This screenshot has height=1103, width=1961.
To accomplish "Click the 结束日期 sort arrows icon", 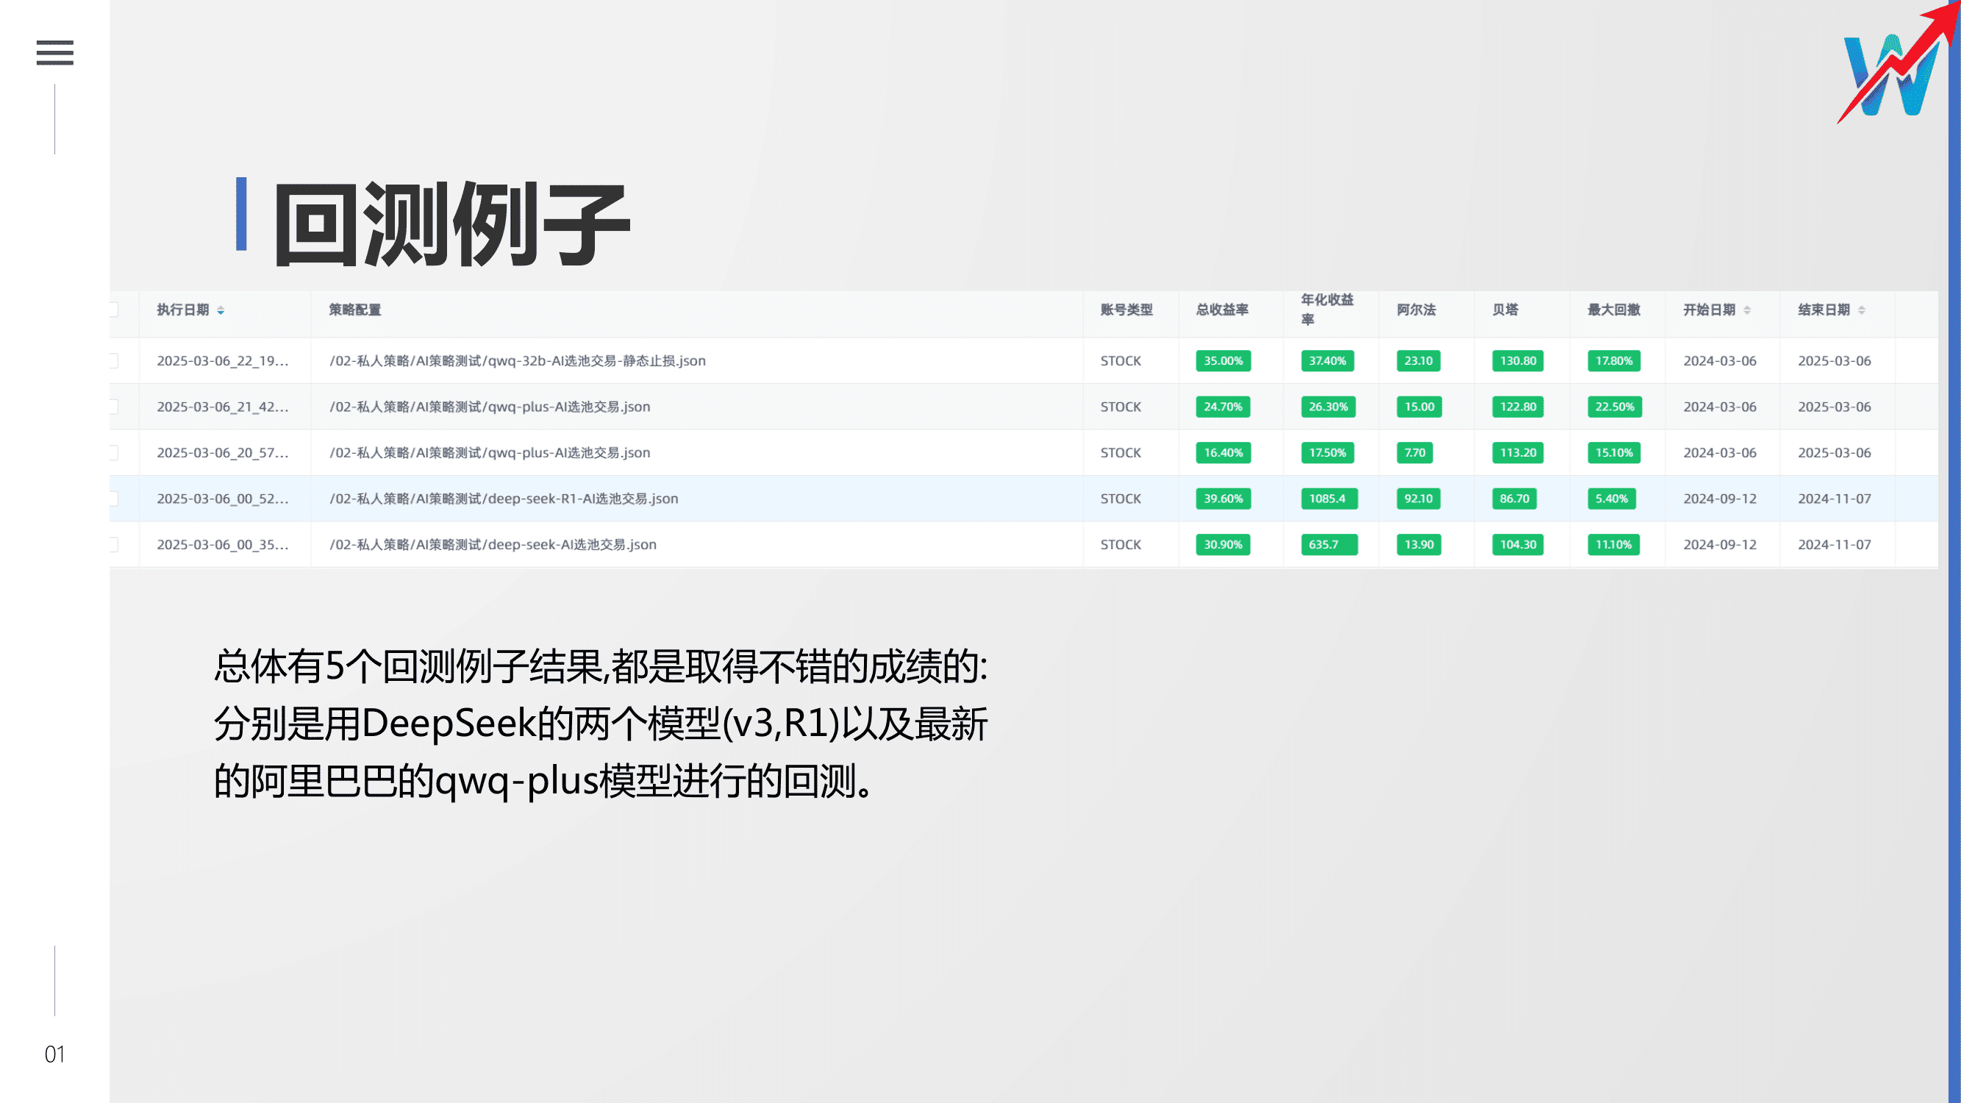I will click(x=1861, y=310).
